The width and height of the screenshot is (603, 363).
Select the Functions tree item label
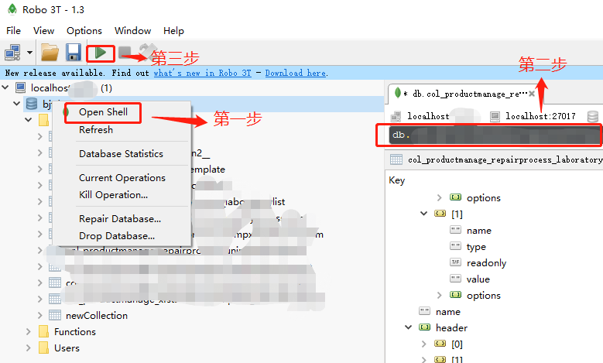[x=75, y=332]
